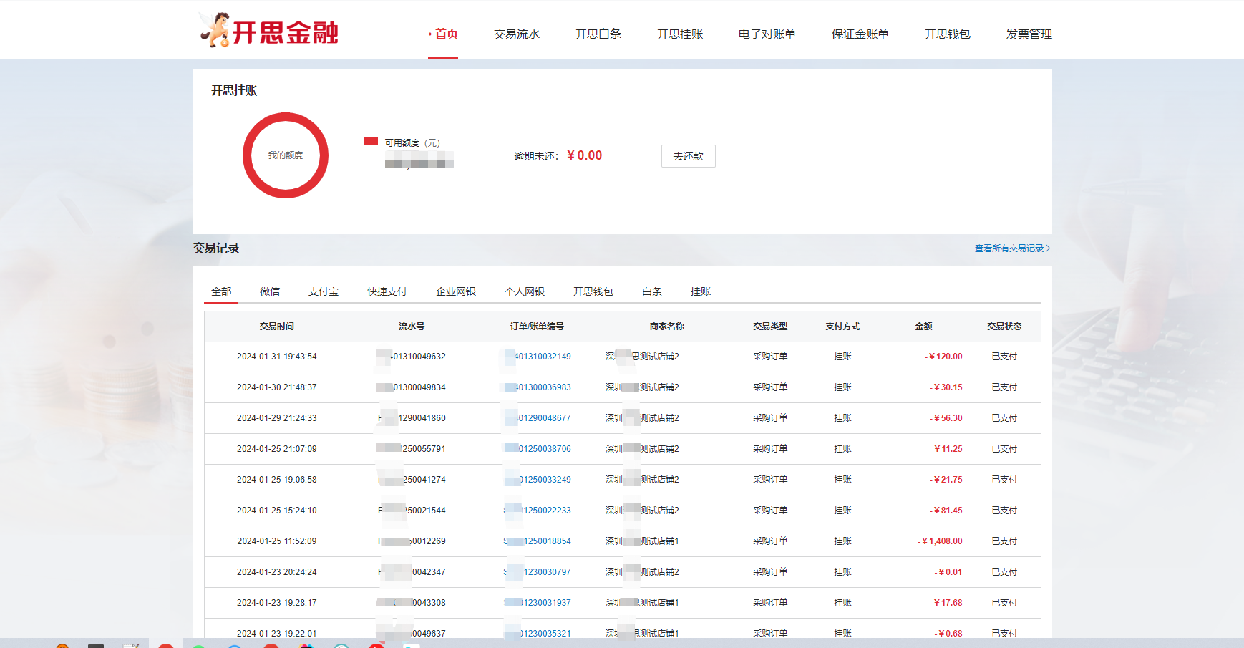1244x648 pixels.
Task: Open order number ending 1250022233
Action: pos(538,511)
